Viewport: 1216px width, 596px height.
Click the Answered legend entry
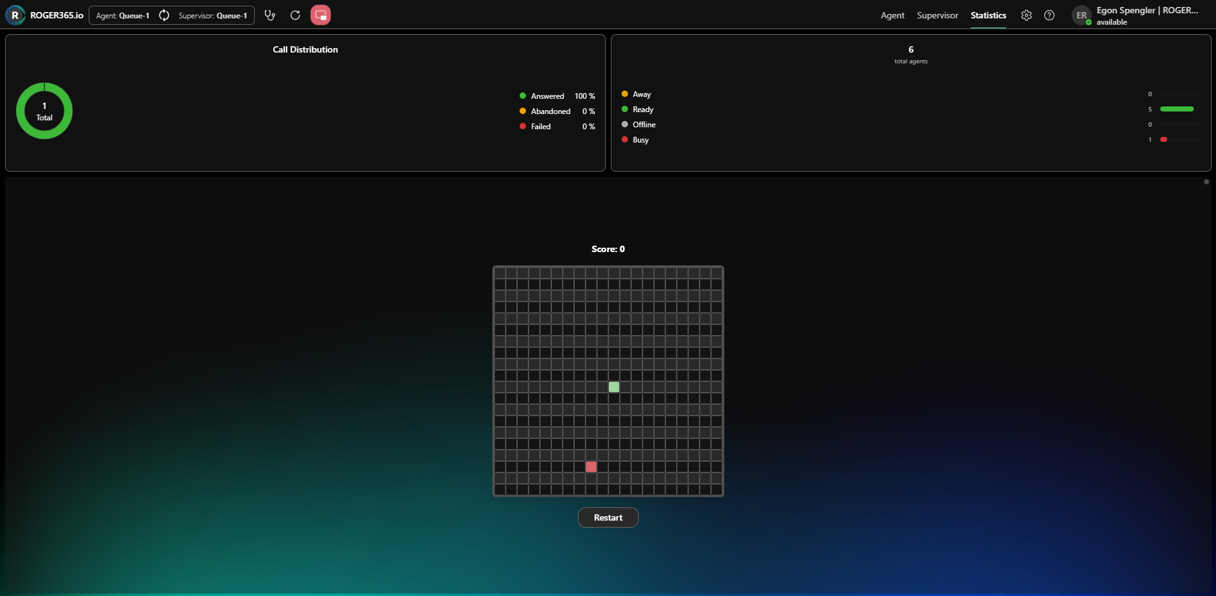point(557,96)
